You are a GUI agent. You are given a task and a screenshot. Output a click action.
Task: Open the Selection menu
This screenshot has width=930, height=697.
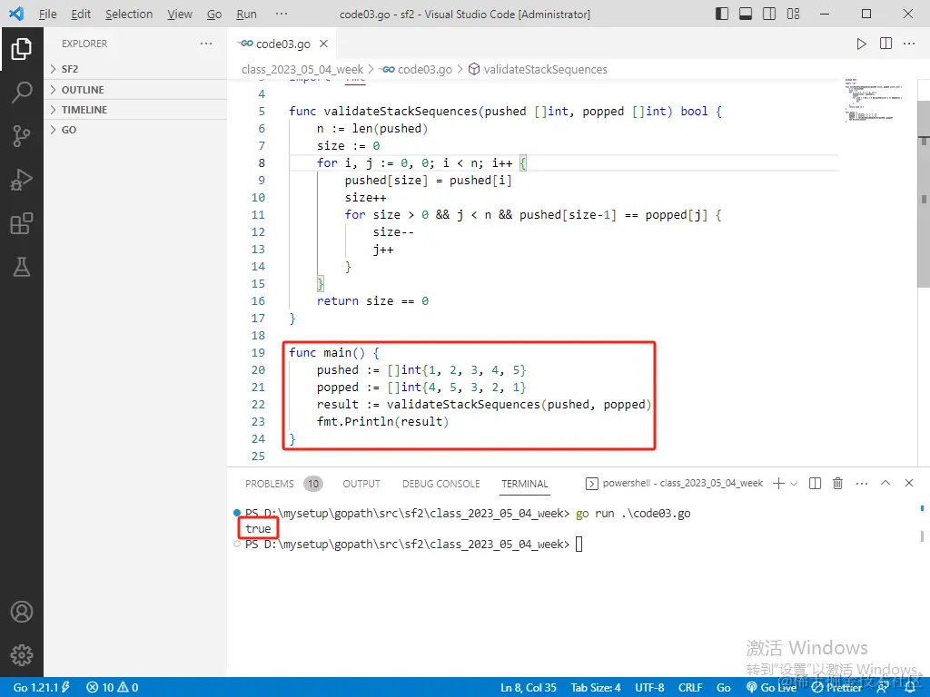[129, 14]
